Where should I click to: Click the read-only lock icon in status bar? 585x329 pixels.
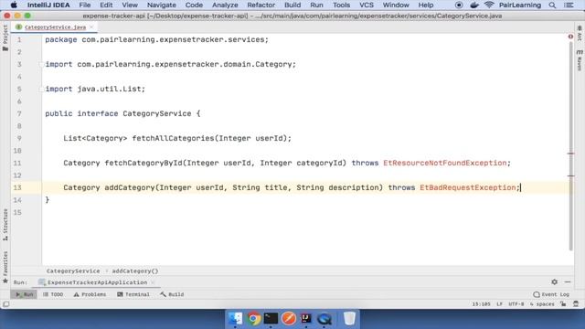click(x=563, y=304)
